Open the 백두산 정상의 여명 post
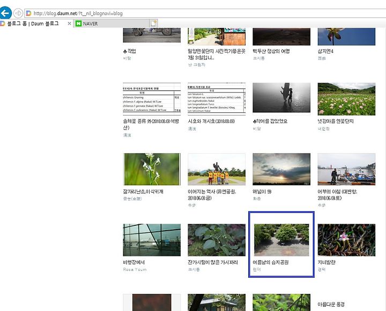The height and width of the screenshot is (311, 386). [x=271, y=51]
